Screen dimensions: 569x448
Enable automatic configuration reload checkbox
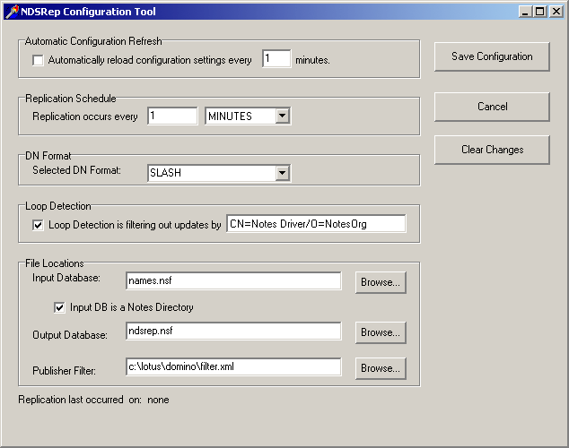click(38, 60)
